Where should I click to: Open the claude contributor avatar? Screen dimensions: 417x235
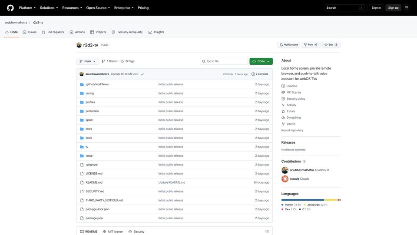(285, 179)
